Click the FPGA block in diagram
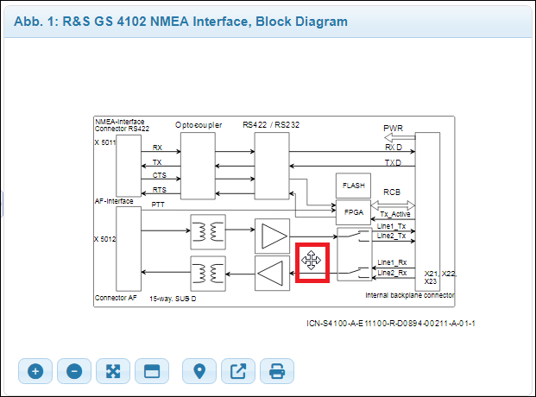This screenshot has height=397, width=536. pyautogui.click(x=354, y=212)
